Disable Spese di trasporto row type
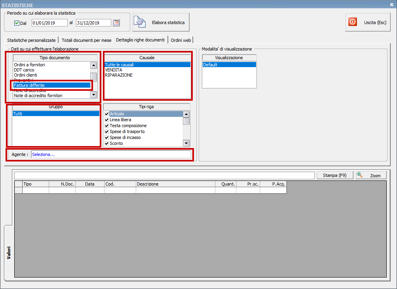 (107, 131)
